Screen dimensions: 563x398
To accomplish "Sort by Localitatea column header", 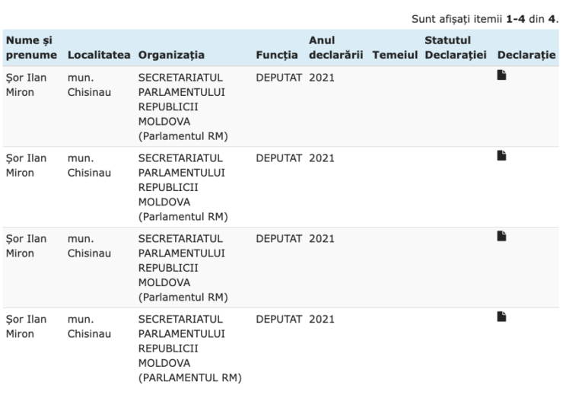I will 99,55.
